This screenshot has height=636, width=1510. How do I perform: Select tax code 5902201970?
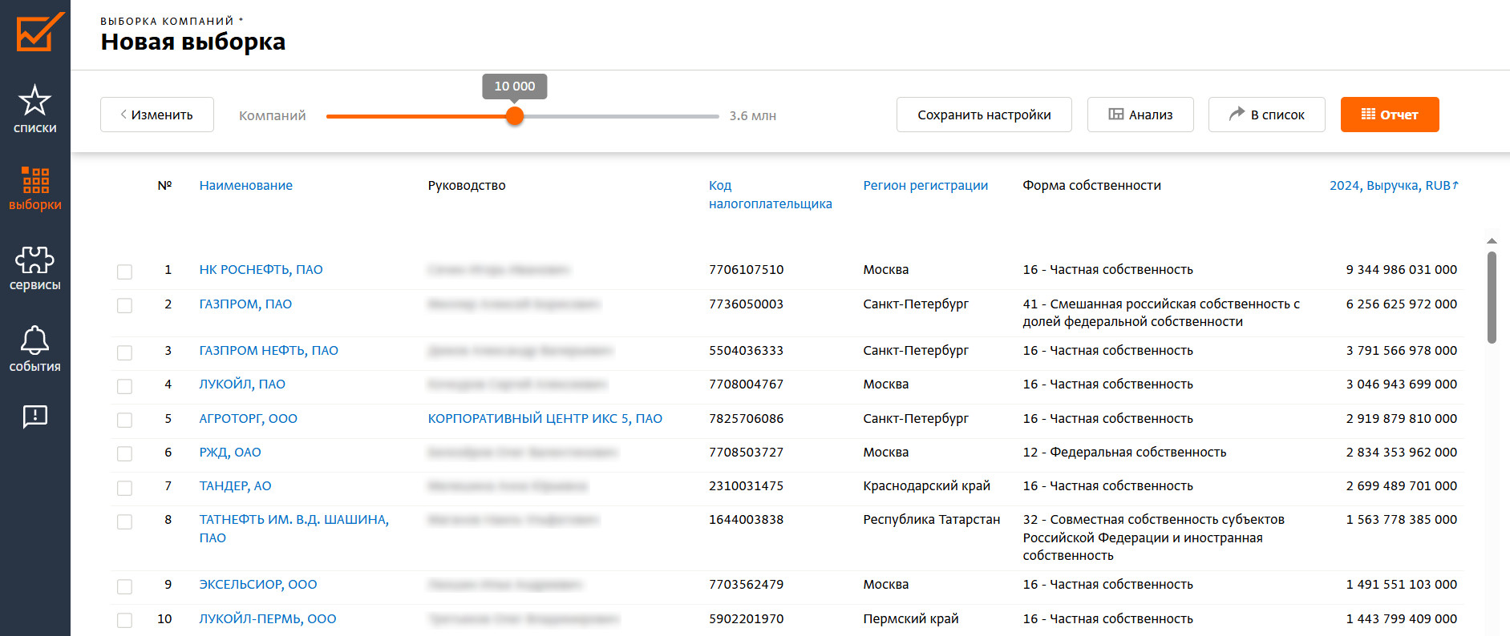tap(746, 618)
